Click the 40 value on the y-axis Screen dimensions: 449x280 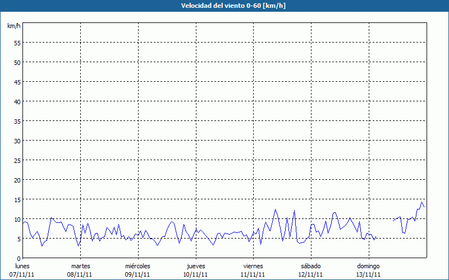[x=17, y=101]
